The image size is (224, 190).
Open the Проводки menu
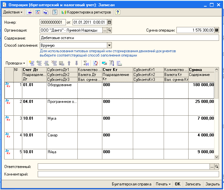[15, 63]
